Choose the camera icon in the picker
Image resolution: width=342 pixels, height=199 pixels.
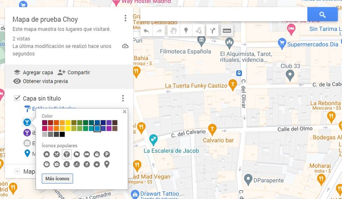(56, 164)
